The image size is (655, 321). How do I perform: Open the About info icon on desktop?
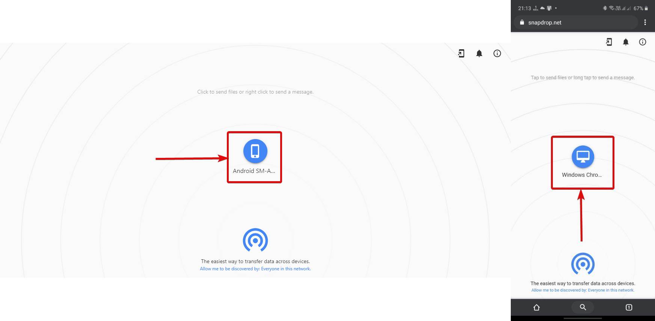(x=497, y=53)
